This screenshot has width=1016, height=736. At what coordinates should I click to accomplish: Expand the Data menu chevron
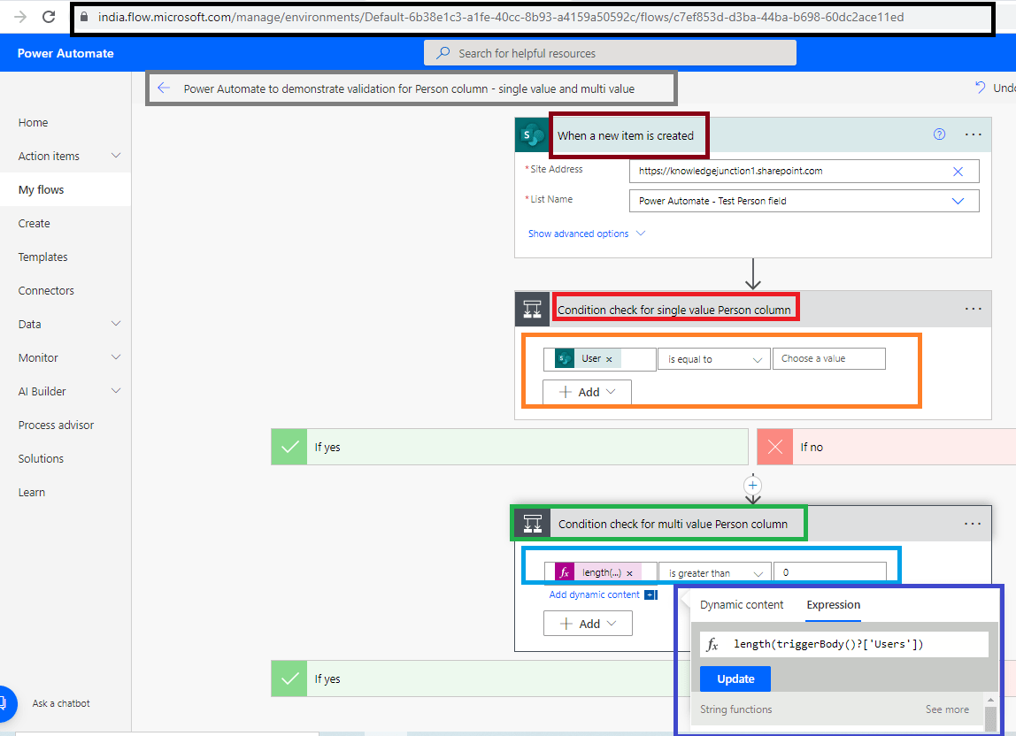[x=116, y=323]
